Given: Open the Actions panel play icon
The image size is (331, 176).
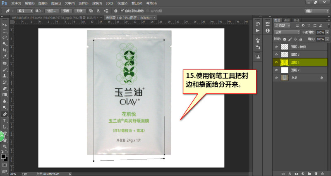Looking at the screenshot, I should (258, 31).
